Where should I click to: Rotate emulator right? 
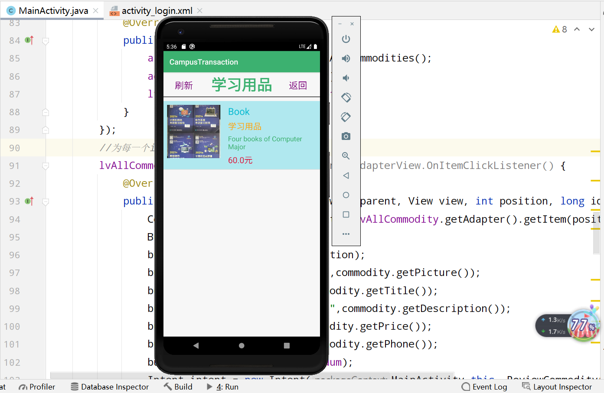[346, 117]
